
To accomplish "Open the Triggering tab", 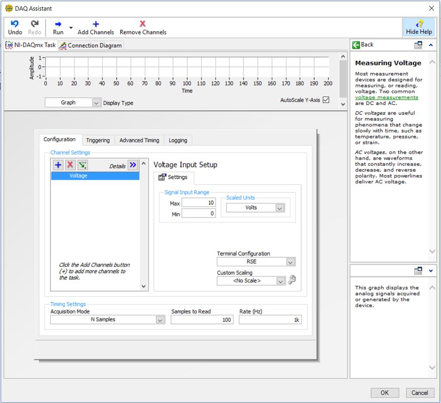I will pyautogui.click(x=98, y=140).
